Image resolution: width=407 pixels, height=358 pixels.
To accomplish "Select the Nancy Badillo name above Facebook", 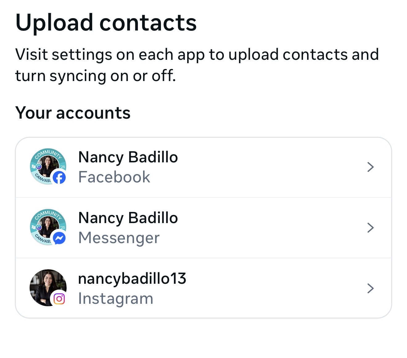I will [128, 157].
